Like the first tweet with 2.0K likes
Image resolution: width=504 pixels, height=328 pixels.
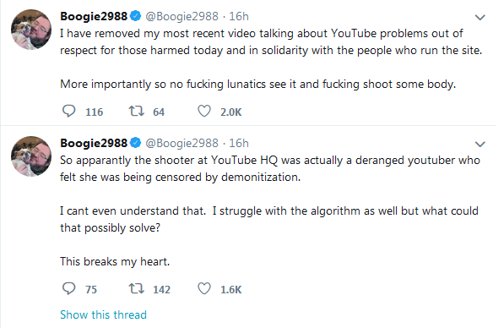(204, 111)
